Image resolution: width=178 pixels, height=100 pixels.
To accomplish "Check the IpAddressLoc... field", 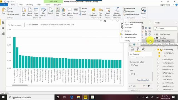I will point(158,73).
